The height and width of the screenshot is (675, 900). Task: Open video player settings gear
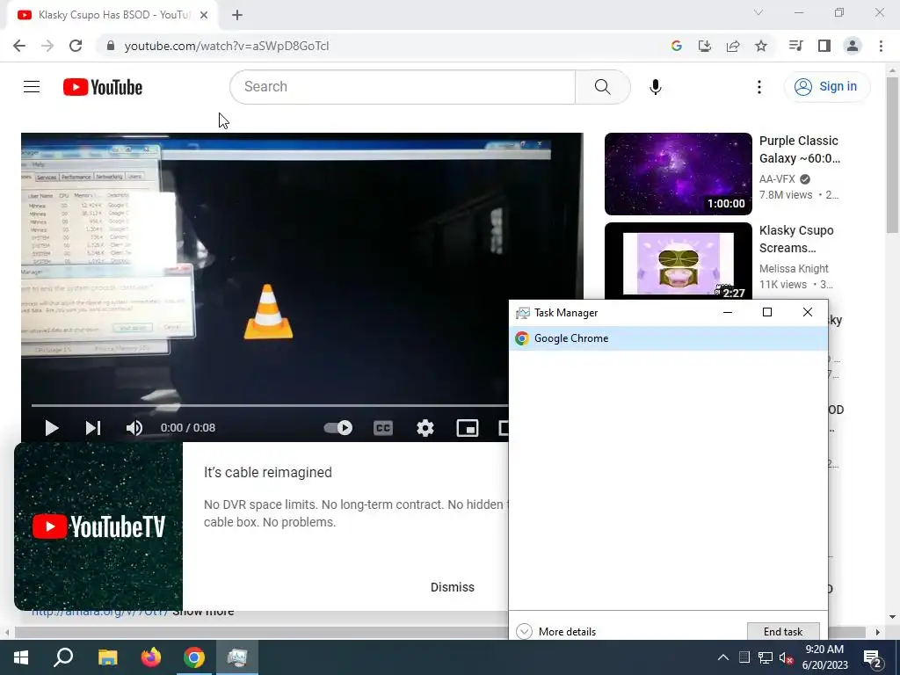425,428
